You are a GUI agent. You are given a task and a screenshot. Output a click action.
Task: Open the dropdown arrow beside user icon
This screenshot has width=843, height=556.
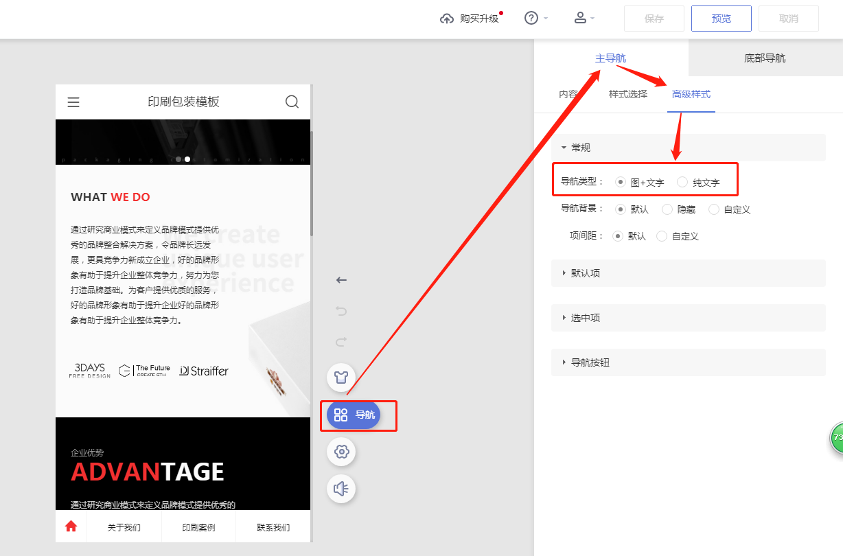pos(592,19)
